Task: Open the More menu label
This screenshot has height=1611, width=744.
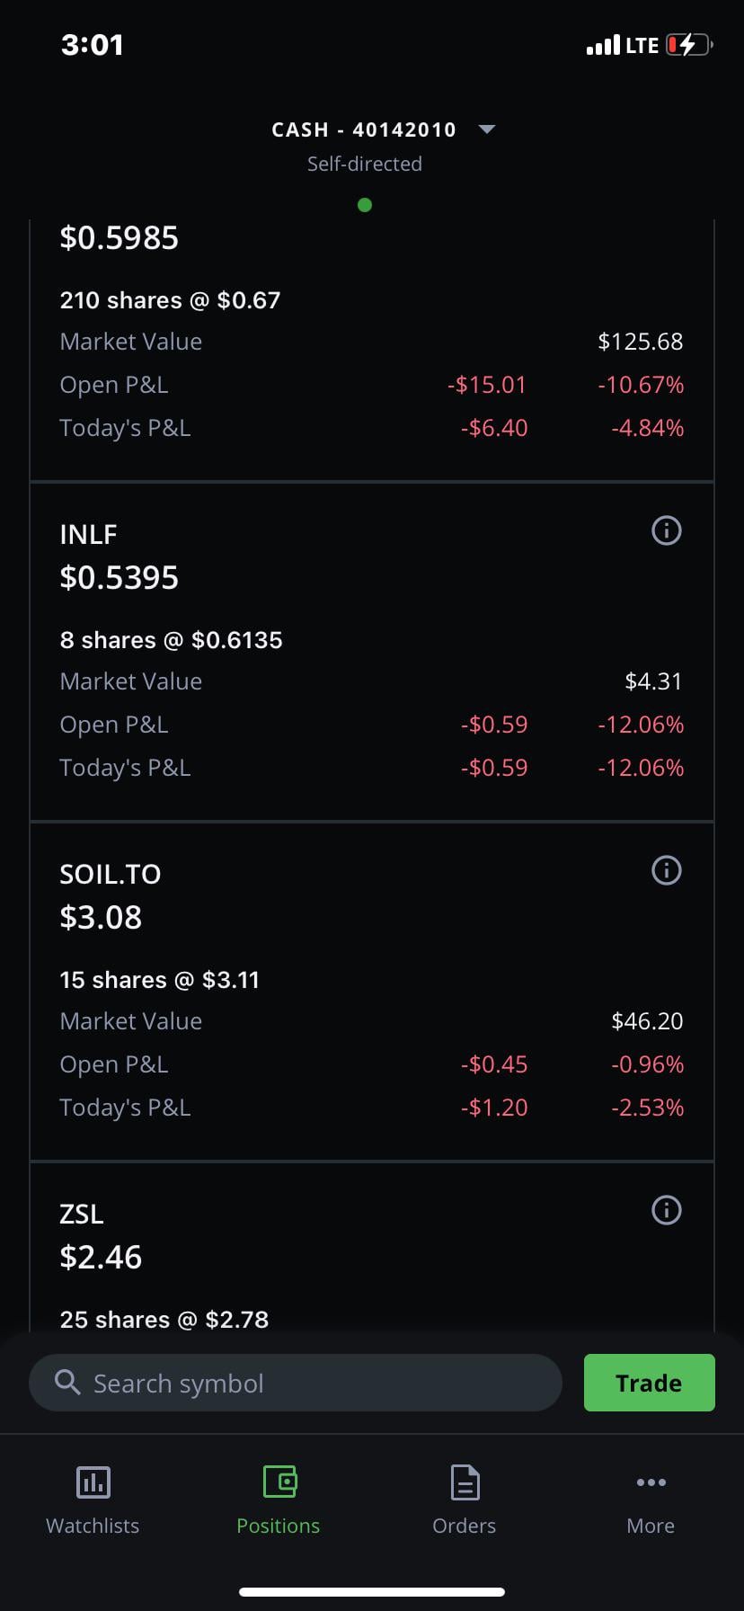Action: click(651, 1526)
